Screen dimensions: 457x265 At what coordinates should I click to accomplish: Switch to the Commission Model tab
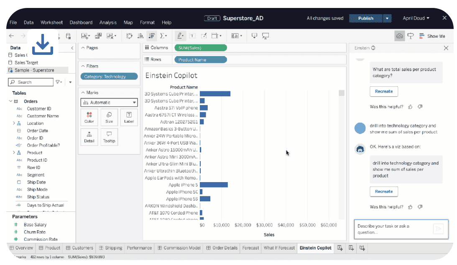click(x=179, y=248)
